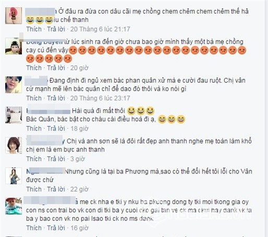
Task: Open the avatar on the 'ba Phương' comment
Action: 14,176
